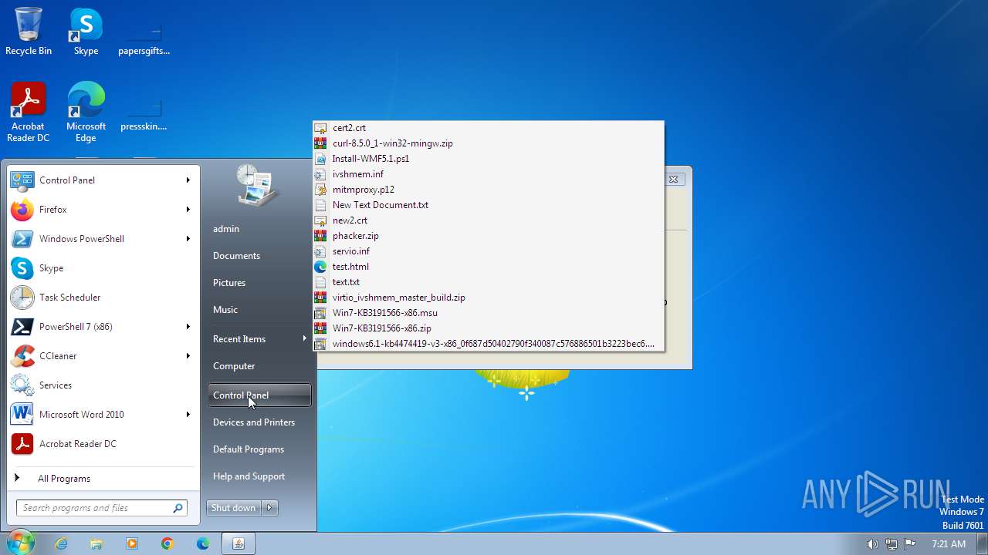This screenshot has height=555, width=988.
Task: Click the Shut down button
Action: tap(234, 507)
